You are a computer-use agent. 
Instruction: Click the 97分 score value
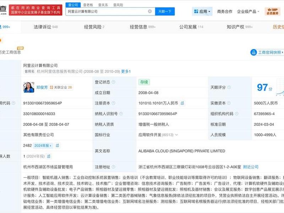coord(264,87)
